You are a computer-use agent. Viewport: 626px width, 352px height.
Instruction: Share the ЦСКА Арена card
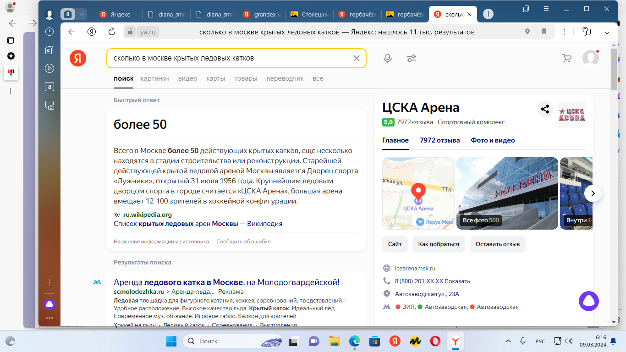point(545,109)
